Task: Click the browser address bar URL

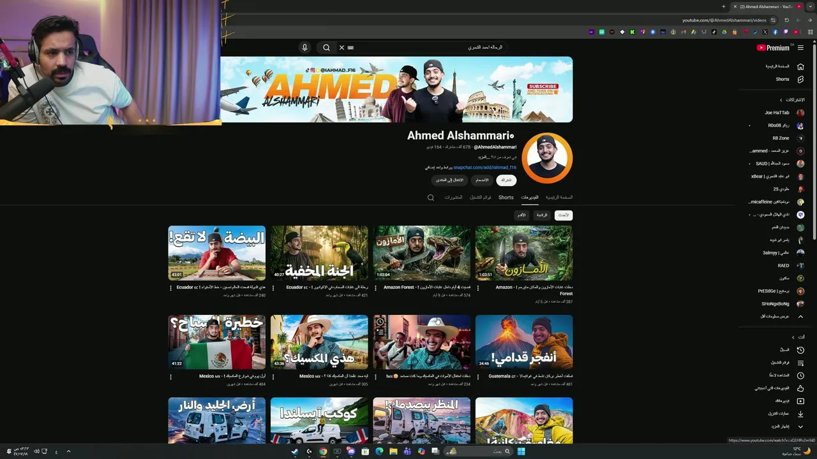Action: tap(724, 20)
